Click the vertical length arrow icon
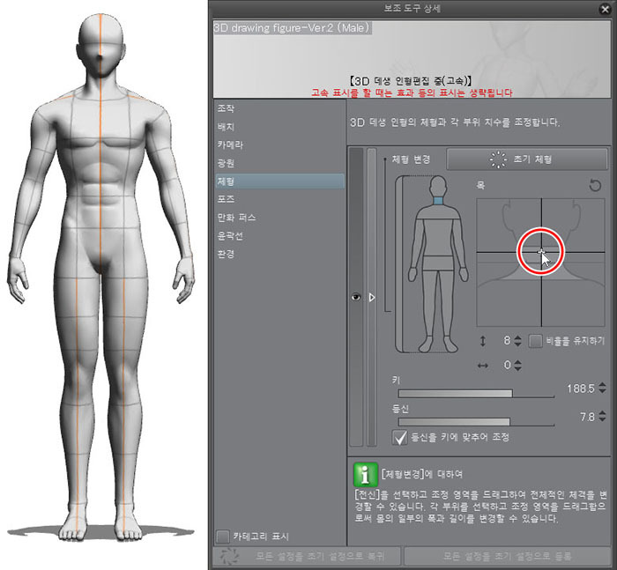Viewport: 617px width, 570px height. pos(483,341)
